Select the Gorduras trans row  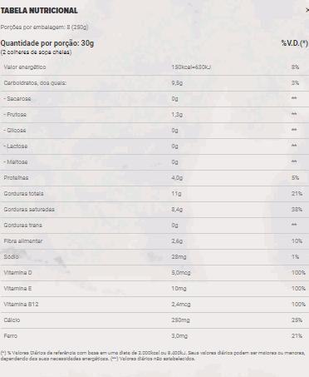154,226
